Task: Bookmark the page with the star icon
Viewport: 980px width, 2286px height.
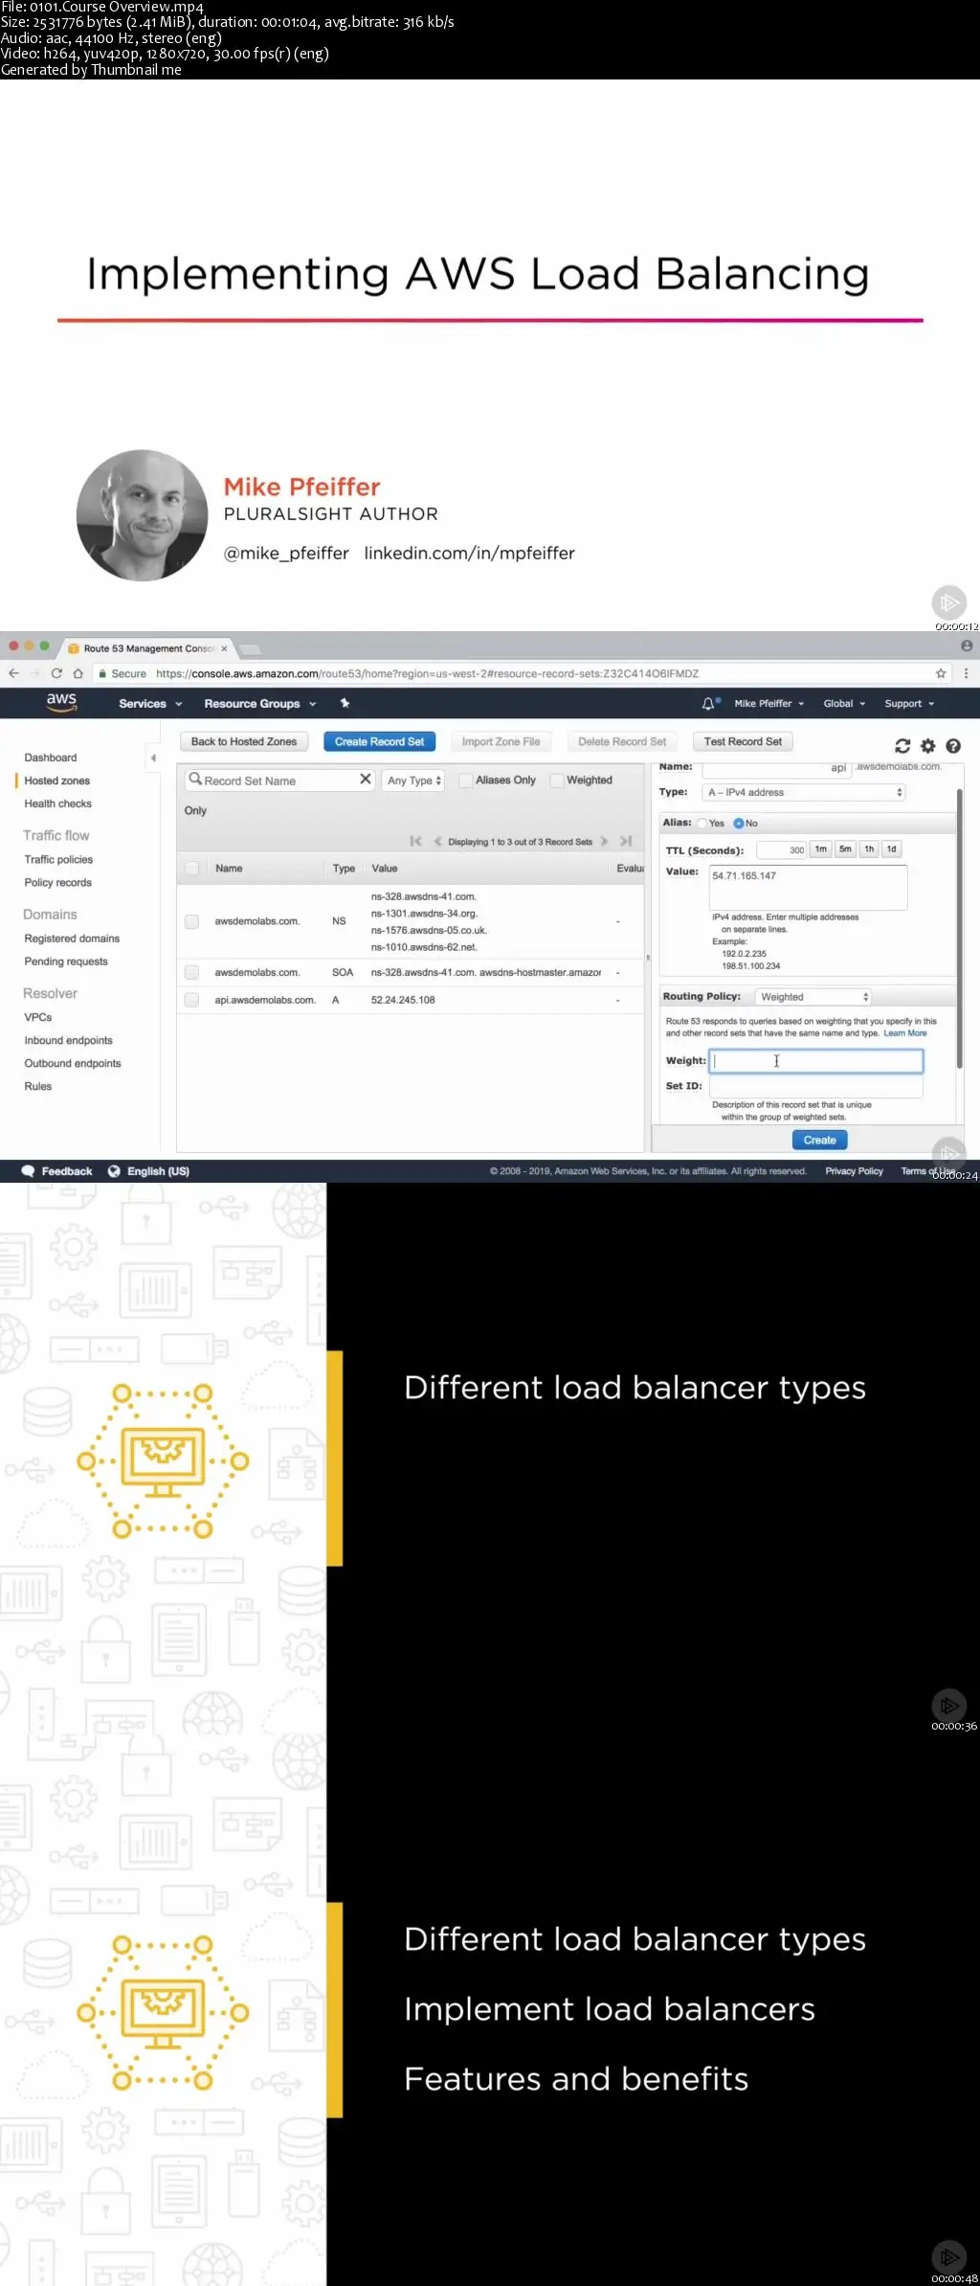Action: pyautogui.click(x=941, y=673)
